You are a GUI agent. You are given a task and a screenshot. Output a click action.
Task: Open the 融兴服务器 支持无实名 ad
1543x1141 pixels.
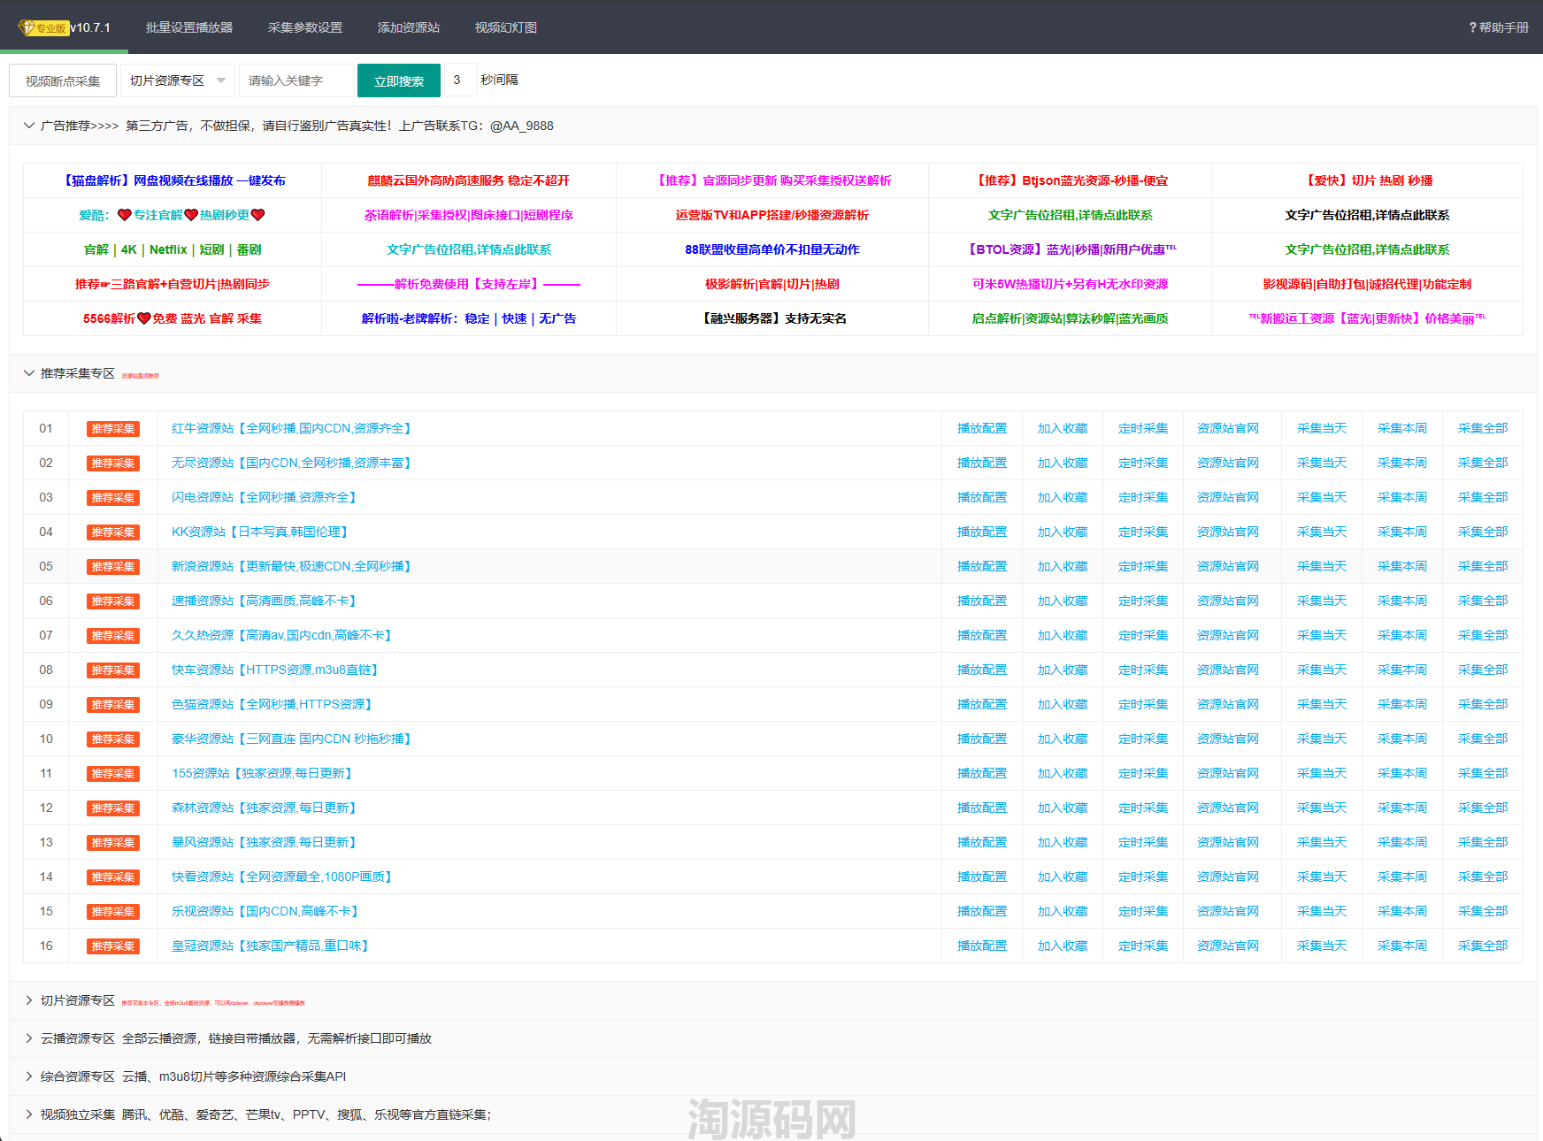772,318
